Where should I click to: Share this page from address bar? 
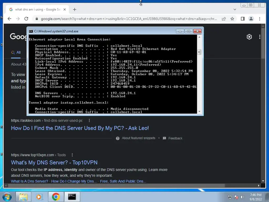(224, 19)
